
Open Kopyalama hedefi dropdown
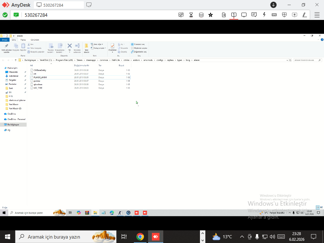60,48
